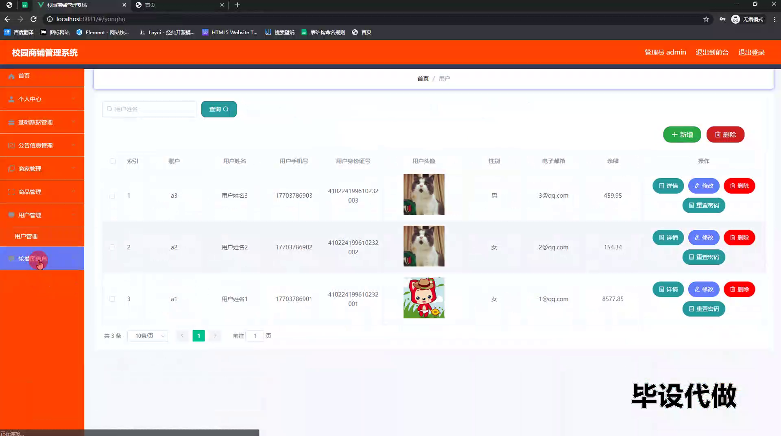781x436 pixels.
Task: Open the 轮播图信息 sidebar item
Action: tap(42, 258)
